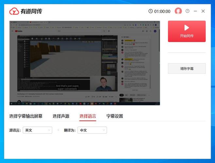Open the 源语言 英文 dropdown
This screenshot has width=215, height=163.
(x=38, y=130)
